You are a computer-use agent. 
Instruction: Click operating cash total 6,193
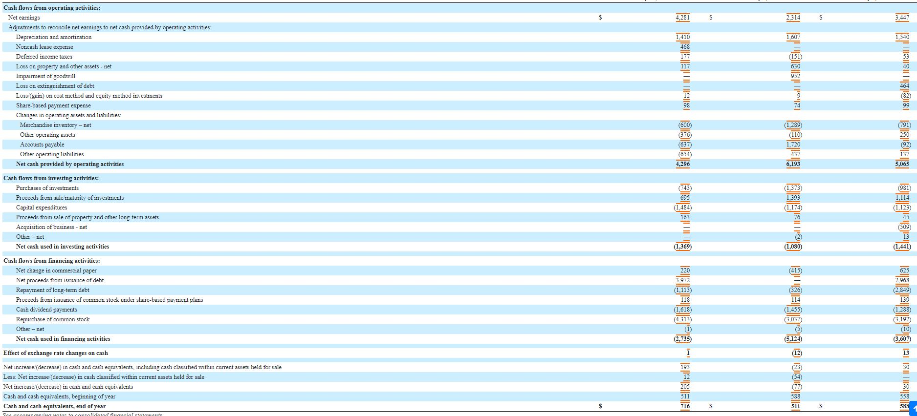pos(793,164)
